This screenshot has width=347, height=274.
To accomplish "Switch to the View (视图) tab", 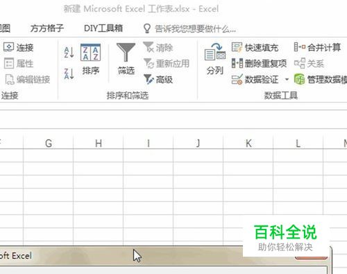I will [x=5, y=28].
